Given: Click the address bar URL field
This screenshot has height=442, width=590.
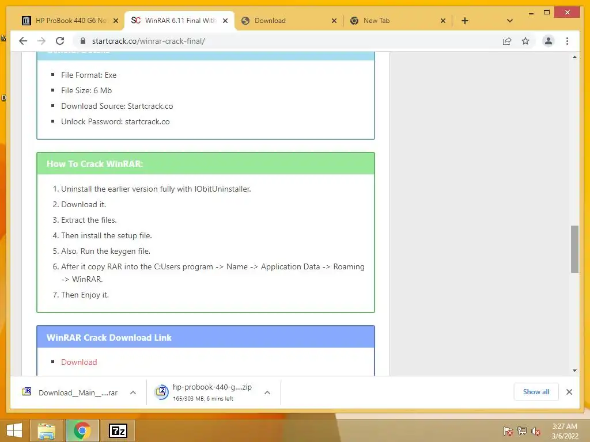Looking at the screenshot, I should (x=290, y=41).
